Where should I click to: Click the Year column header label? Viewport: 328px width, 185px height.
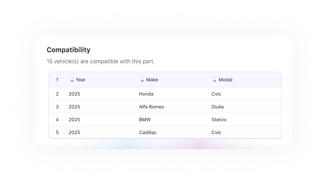pyautogui.click(x=81, y=80)
